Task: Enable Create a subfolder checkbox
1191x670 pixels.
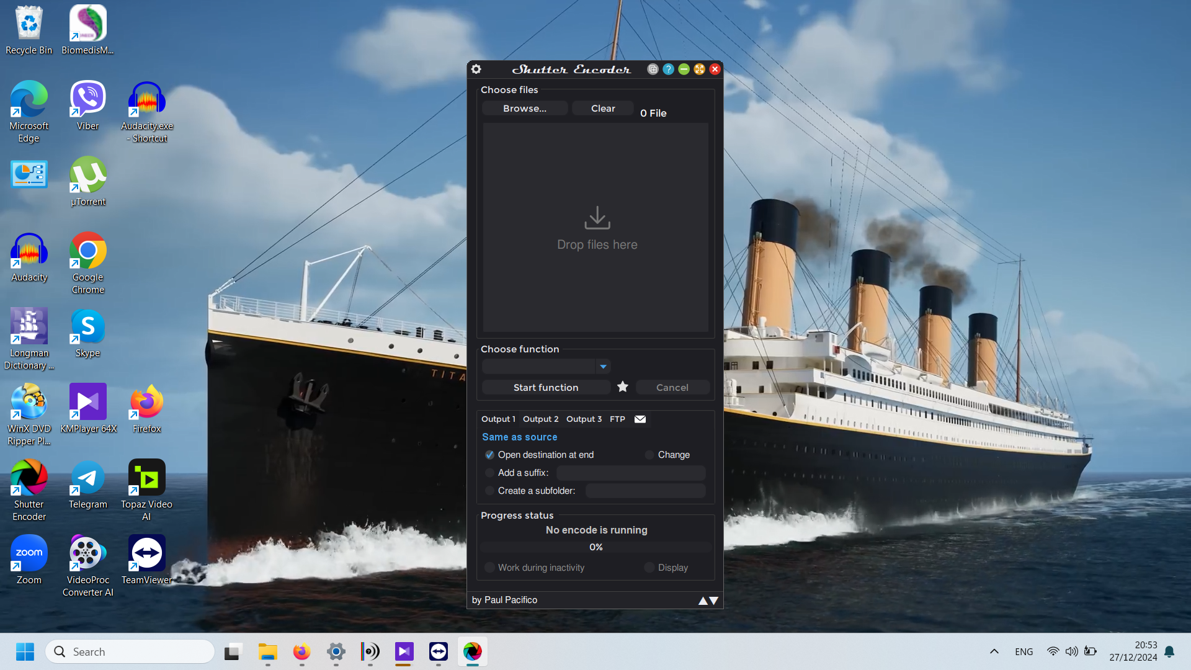Action: (489, 491)
